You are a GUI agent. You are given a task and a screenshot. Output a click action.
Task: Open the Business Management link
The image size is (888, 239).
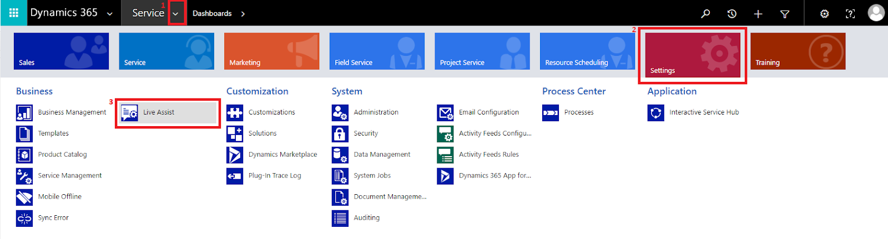[x=72, y=112]
